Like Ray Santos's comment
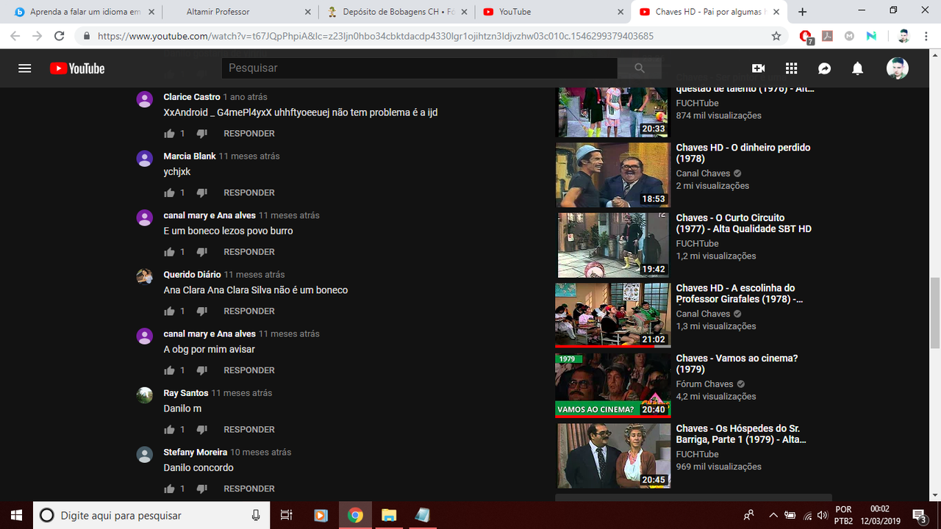 (x=170, y=429)
